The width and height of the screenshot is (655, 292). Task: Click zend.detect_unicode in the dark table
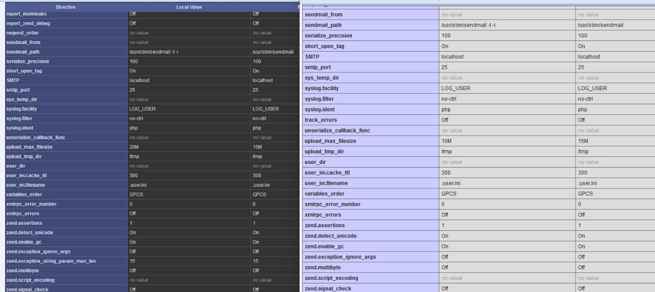point(29,232)
